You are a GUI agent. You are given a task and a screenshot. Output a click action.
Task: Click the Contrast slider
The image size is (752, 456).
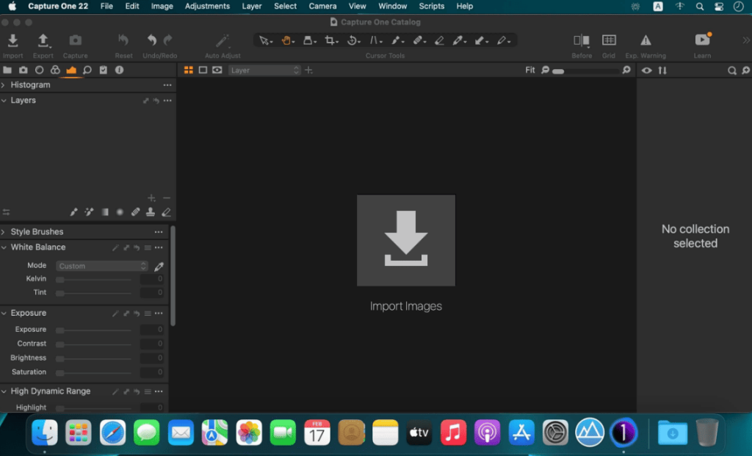click(x=93, y=344)
